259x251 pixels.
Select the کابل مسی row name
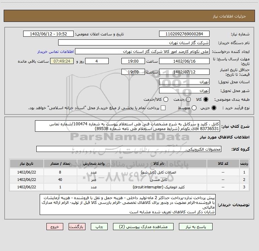tap(158, 180)
